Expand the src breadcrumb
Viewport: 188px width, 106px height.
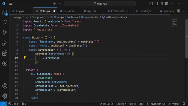click(x=27, y=17)
